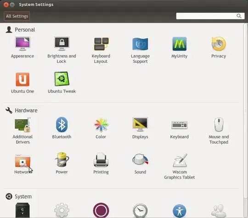Image resolution: width=248 pixels, height=218 pixels.
Task: Click the User Accounts people icon
Action: (219, 211)
